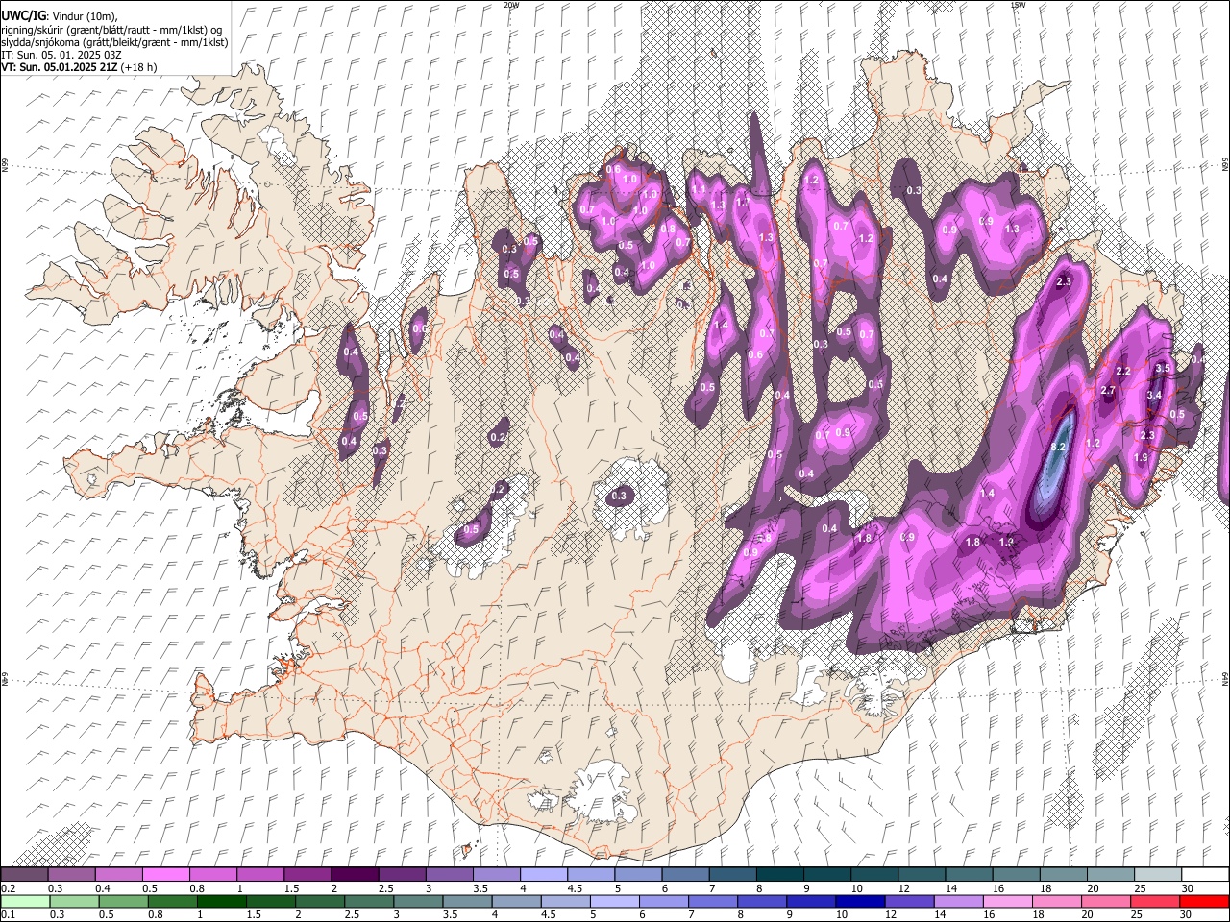Click the 'VT: Sun. 05.01.2025 21Z' line
Image resolution: width=1230 pixels, height=922 pixels.
click(x=60, y=67)
